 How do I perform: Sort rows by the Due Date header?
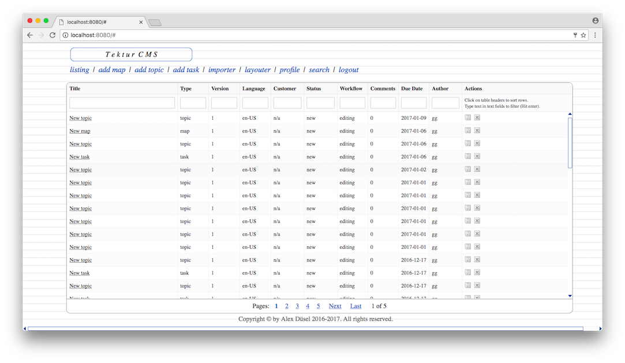(411, 89)
